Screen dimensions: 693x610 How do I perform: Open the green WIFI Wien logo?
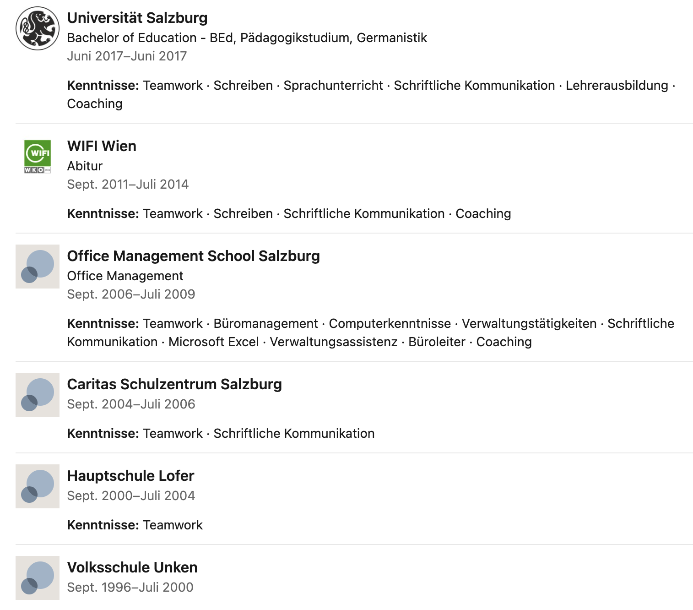pos(38,157)
